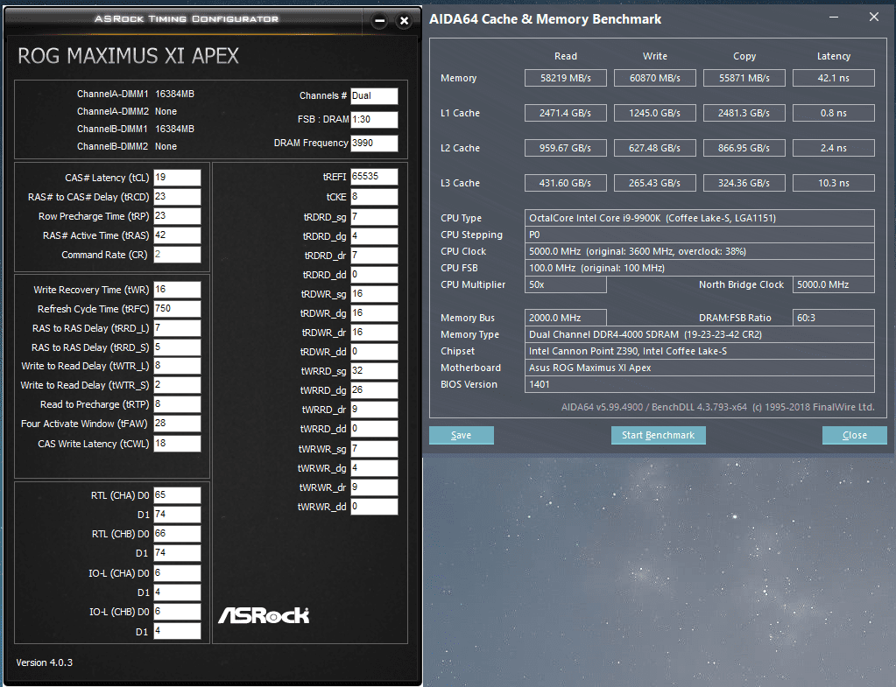
Task: Click the Memory Latency result 42.1 ns
Action: 834,78
